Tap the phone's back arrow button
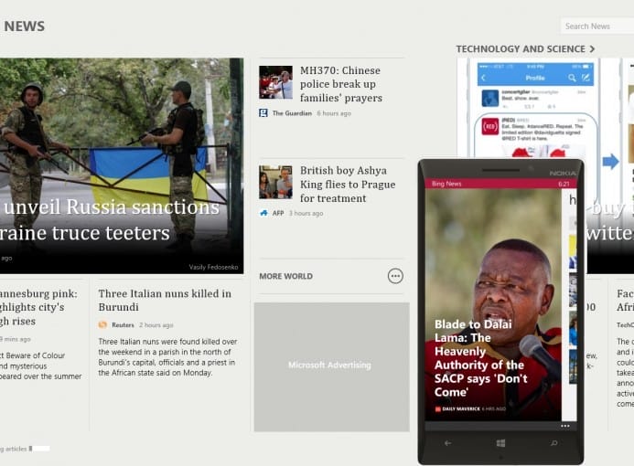The height and width of the screenshot is (466, 634). click(x=447, y=443)
